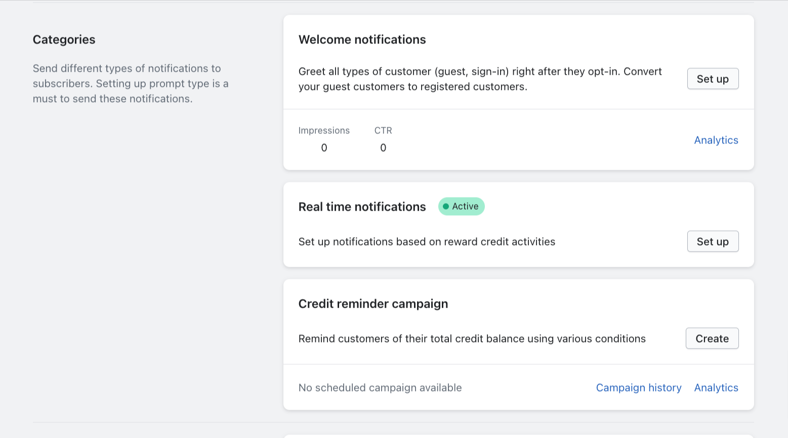Click Set up for Welcome notifications
This screenshot has height=438, width=788.
coord(713,79)
